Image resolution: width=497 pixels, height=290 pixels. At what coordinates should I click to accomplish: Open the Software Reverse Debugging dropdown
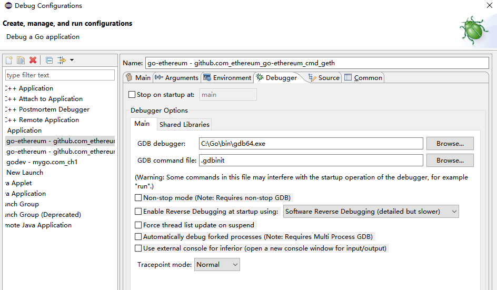[371, 212]
